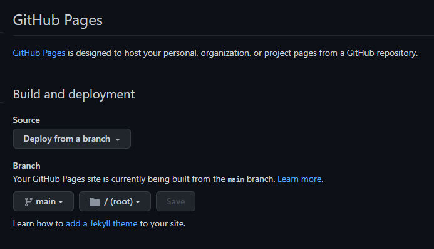Click the folder icon beside / (root)
The width and height of the screenshot is (434, 249).
95,202
